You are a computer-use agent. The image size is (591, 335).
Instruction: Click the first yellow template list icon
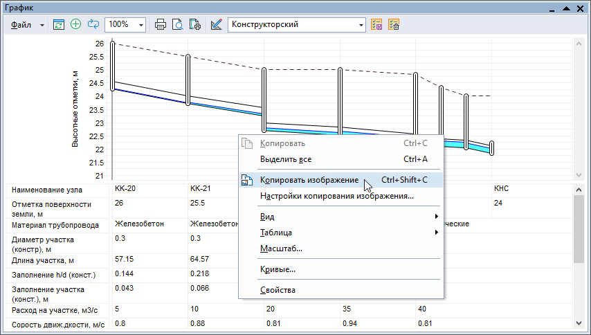click(377, 24)
